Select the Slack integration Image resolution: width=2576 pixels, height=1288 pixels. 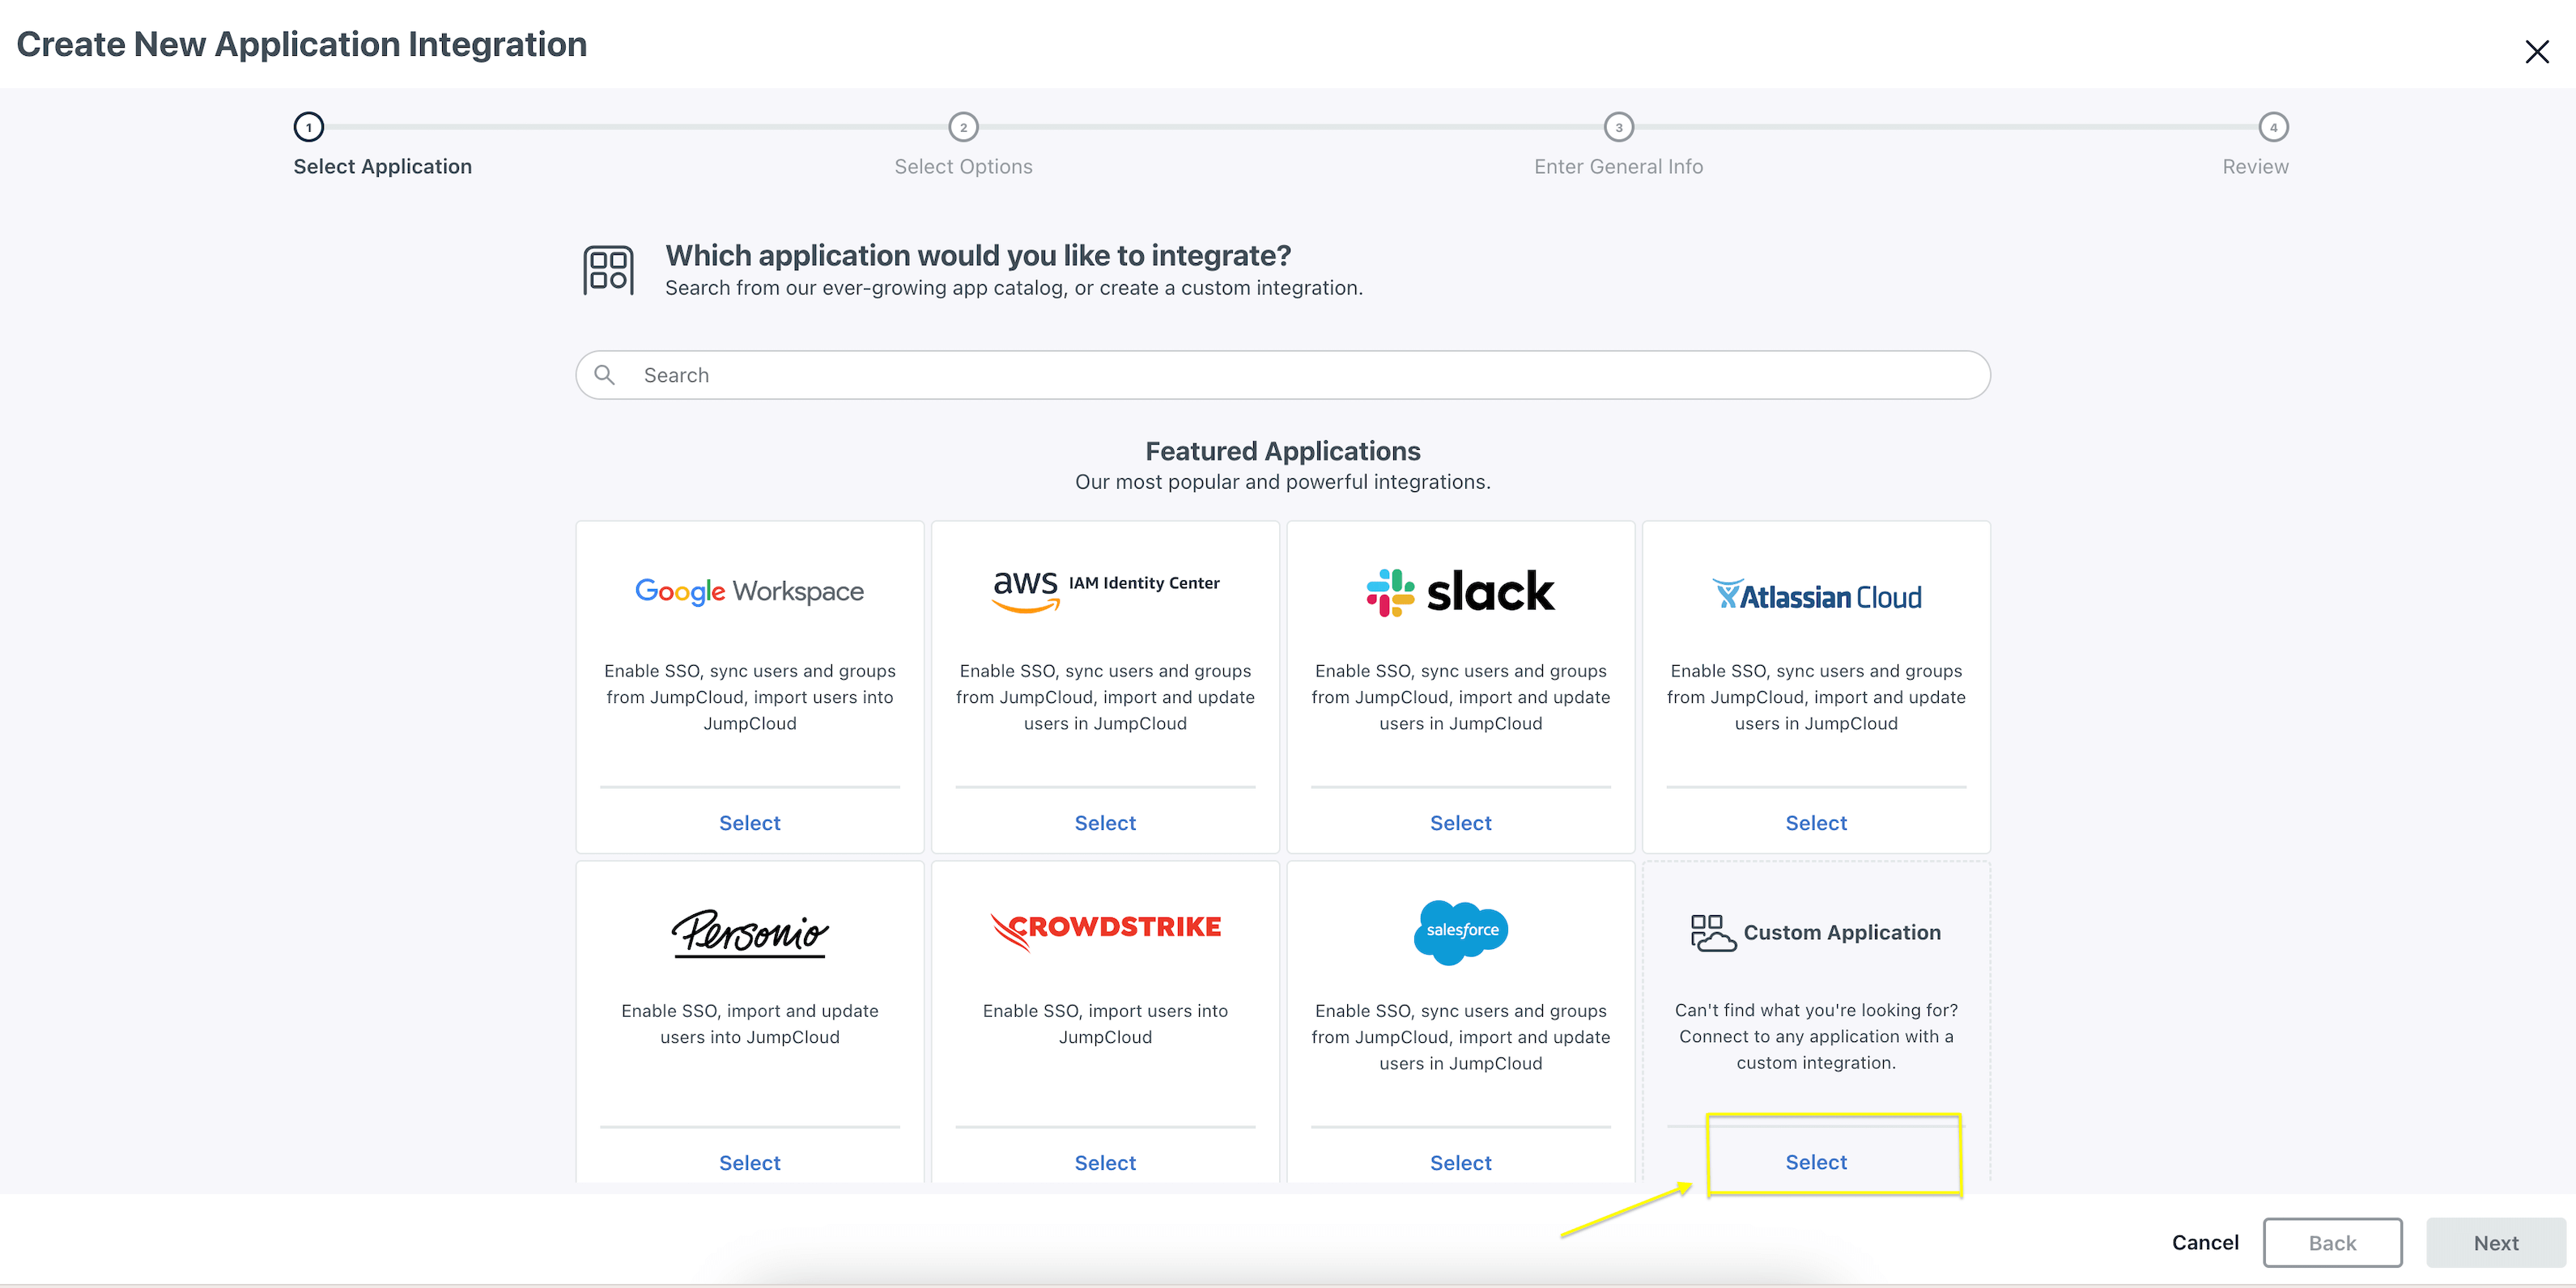(1460, 822)
